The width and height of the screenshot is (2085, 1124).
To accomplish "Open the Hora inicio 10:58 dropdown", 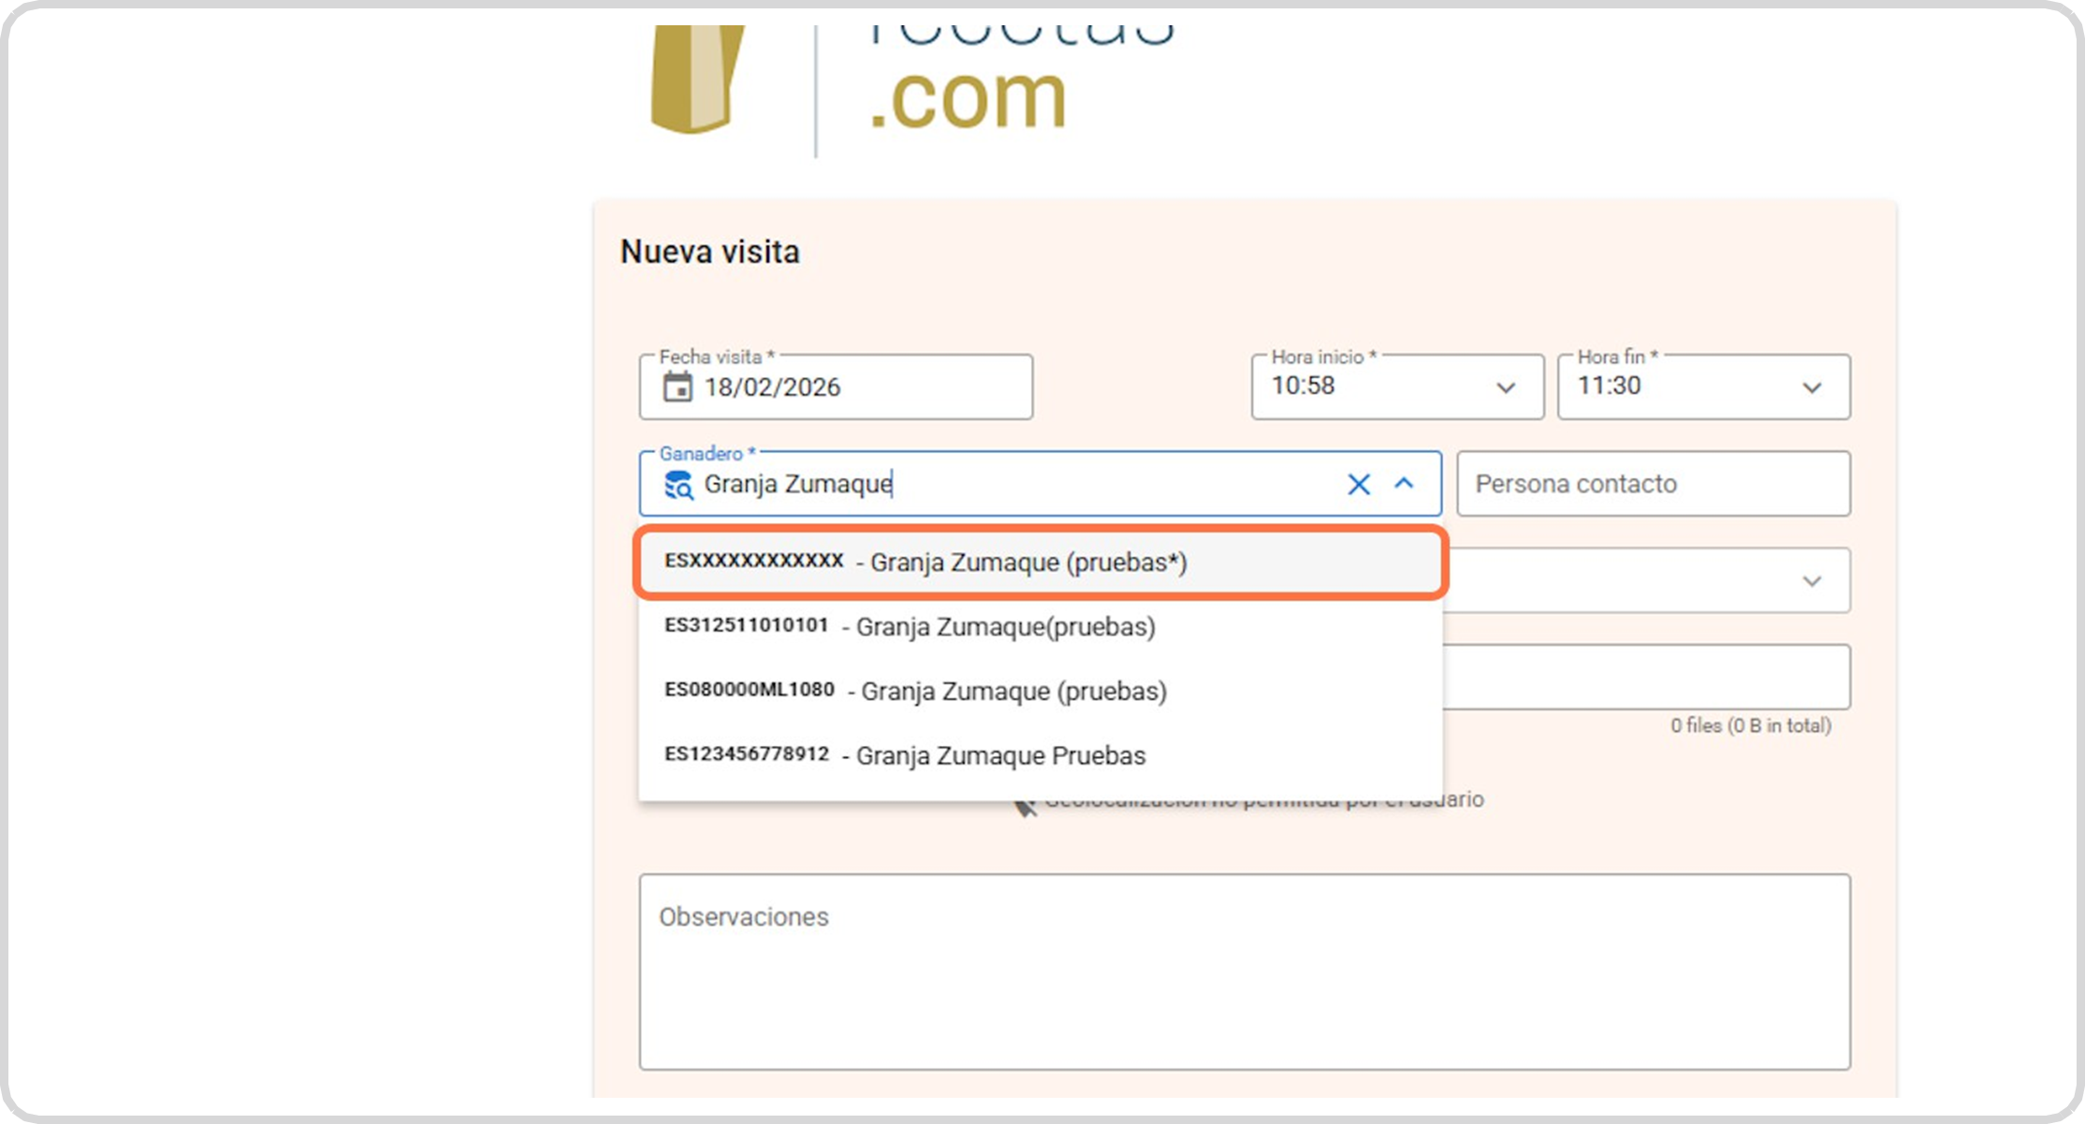I will pos(1505,387).
